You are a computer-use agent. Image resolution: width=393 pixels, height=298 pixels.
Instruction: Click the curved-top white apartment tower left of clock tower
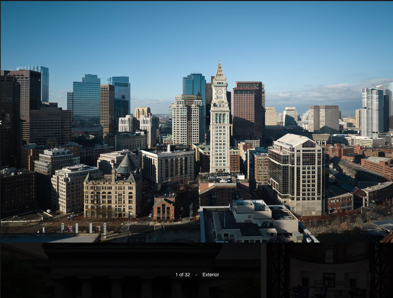(188, 121)
